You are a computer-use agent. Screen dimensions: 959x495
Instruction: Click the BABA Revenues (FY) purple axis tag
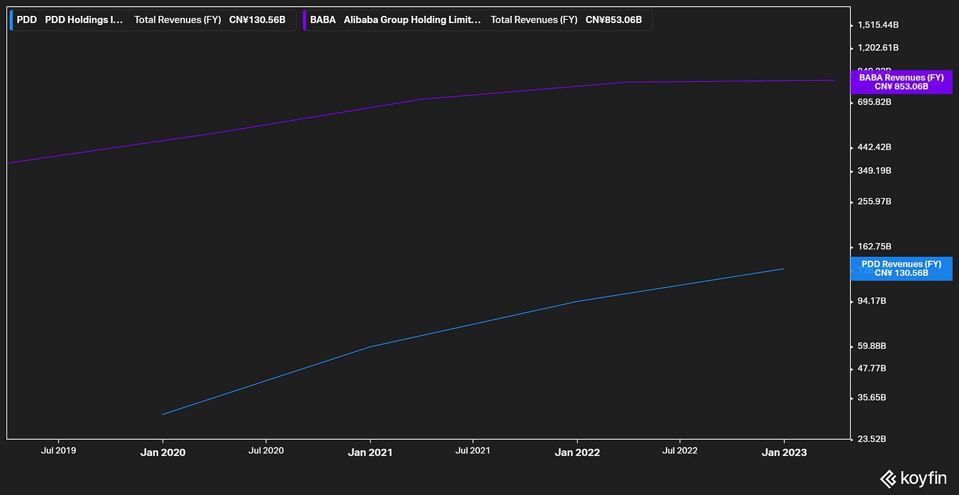901,82
